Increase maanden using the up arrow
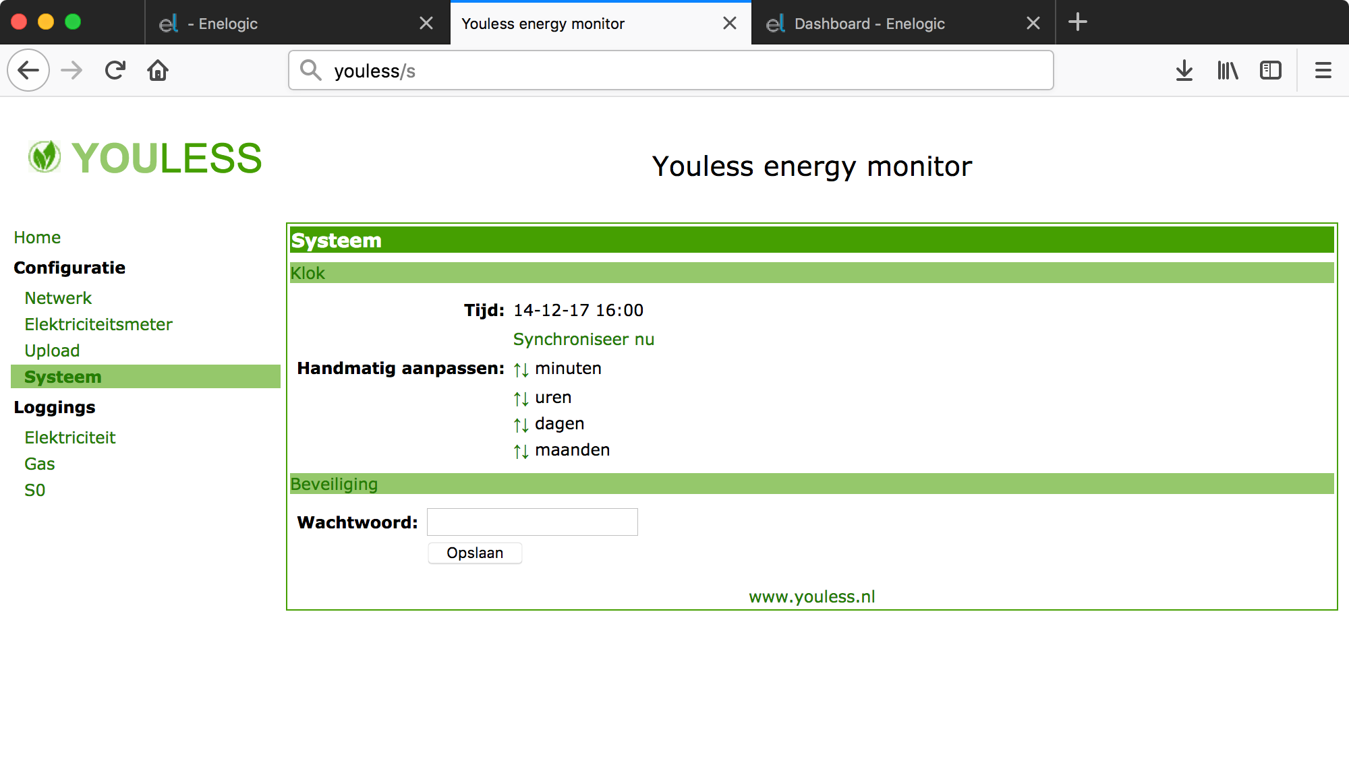This screenshot has width=1349, height=771. (x=517, y=452)
